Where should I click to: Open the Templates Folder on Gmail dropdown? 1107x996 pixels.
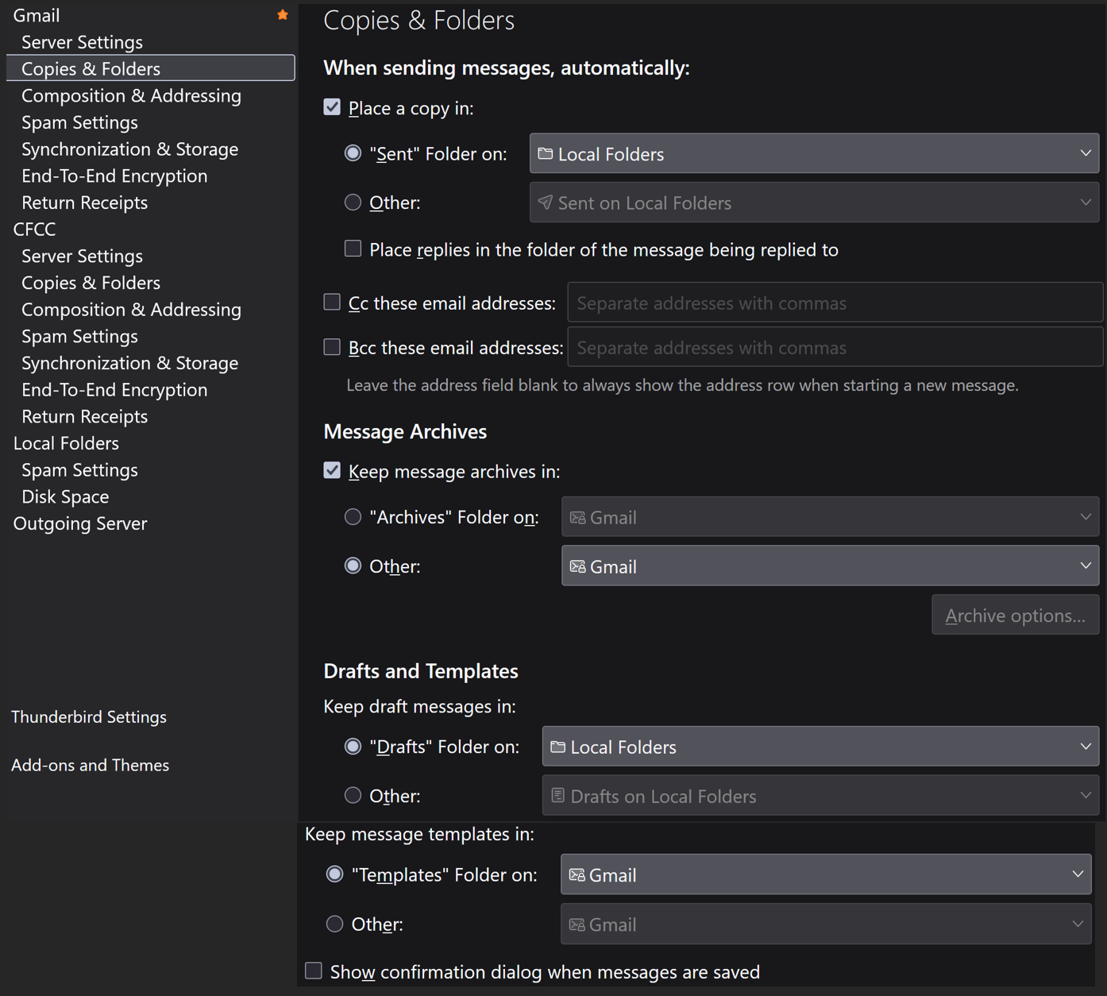826,874
